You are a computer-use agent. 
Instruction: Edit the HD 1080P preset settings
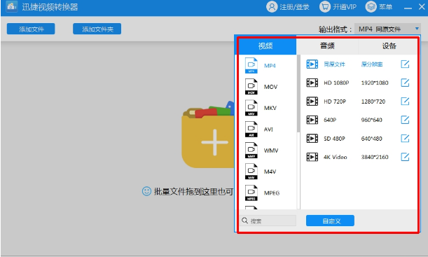[405, 83]
